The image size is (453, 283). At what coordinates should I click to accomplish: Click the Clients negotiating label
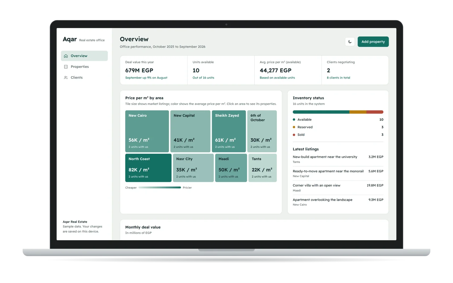click(341, 62)
